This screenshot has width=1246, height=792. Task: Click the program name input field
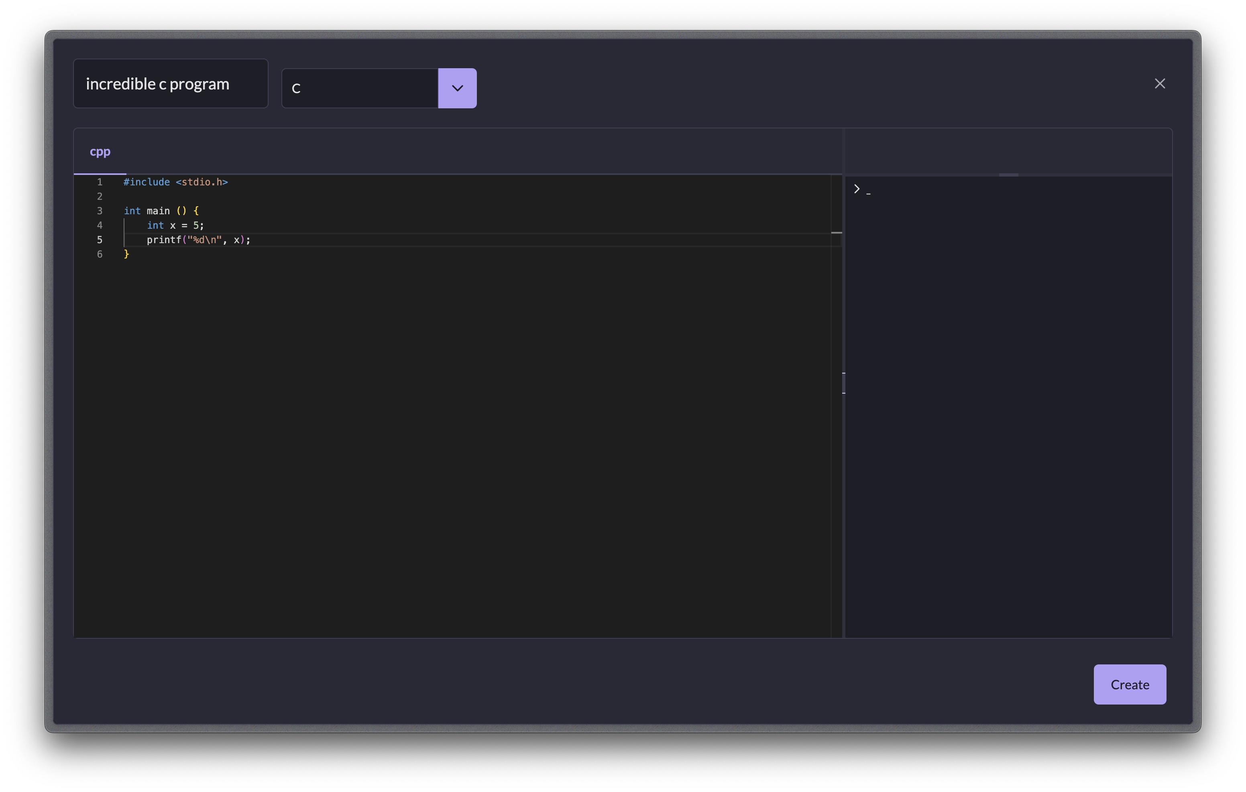[x=170, y=84]
